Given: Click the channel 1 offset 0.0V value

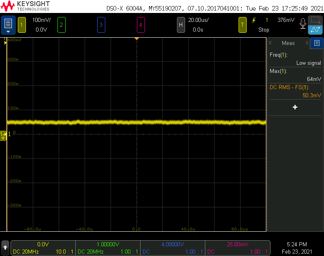Looking at the screenshot, I should pyautogui.click(x=41, y=30).
